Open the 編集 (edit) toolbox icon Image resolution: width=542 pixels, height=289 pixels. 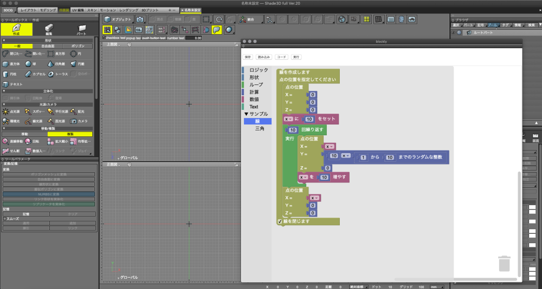coord(48,29)
